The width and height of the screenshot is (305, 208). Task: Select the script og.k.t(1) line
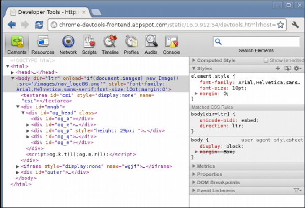point(81,154)
